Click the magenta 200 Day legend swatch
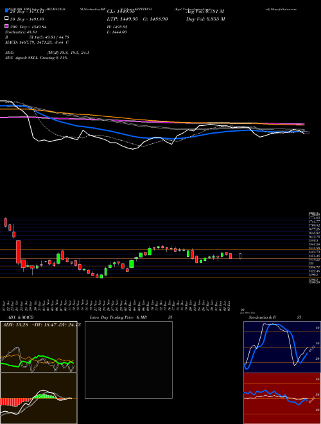 click(6, 26)
